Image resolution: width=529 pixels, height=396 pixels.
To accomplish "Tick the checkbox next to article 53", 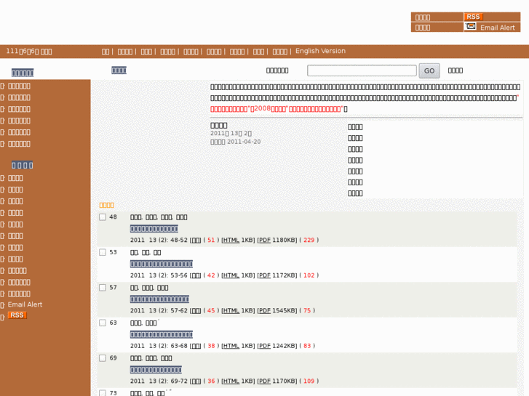I will (x=103, y=252).
